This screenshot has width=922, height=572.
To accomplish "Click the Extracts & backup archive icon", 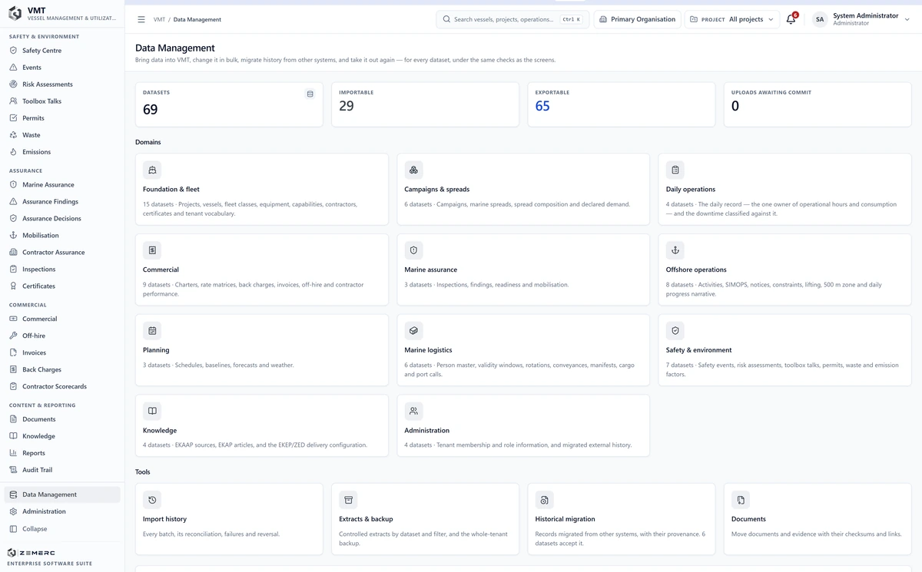I will click(x=348, y=500).
